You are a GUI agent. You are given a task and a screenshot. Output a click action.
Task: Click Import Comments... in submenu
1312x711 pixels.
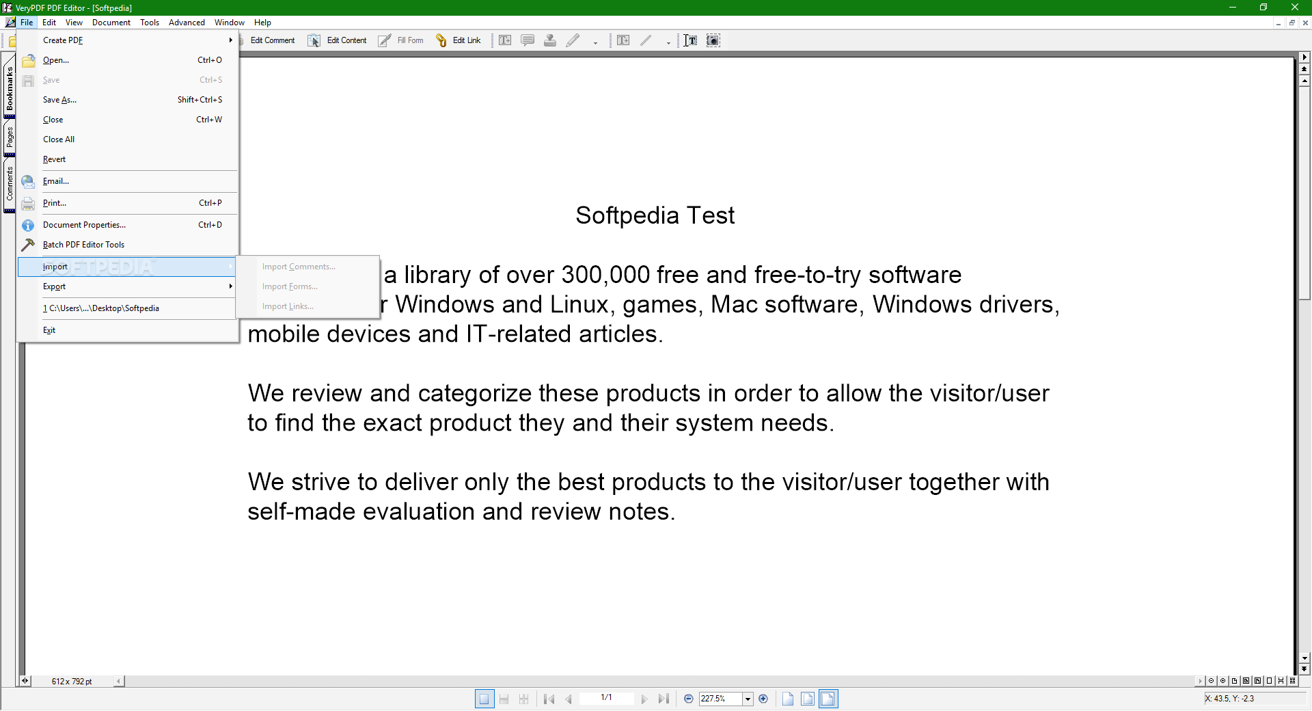click(x=307, y=267)
